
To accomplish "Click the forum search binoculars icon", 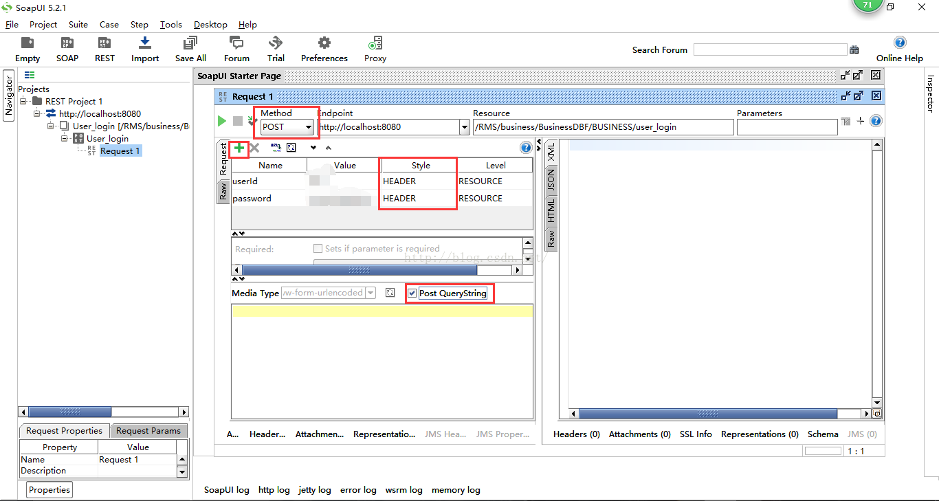I will 854,49.
